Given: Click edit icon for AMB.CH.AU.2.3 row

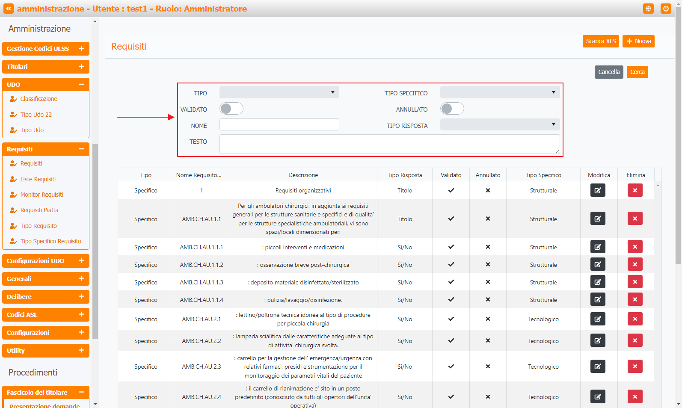Looking at the screenshot, I should [x=598, y=367].
